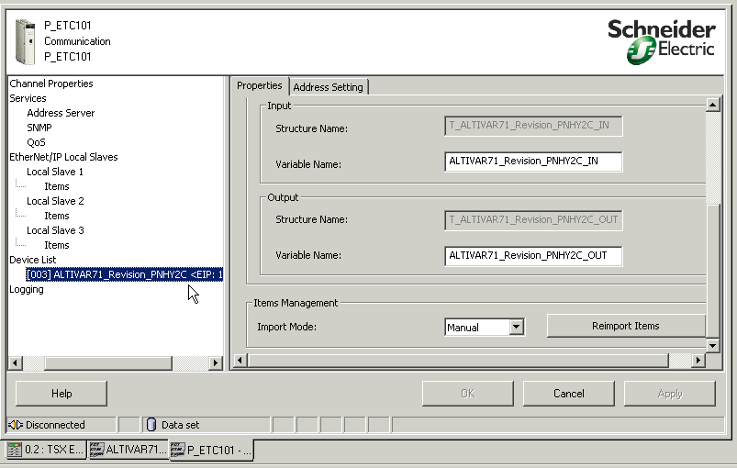Click the Apply button
The height and width of the screenshot is (468, 737).
pos(670,394)
